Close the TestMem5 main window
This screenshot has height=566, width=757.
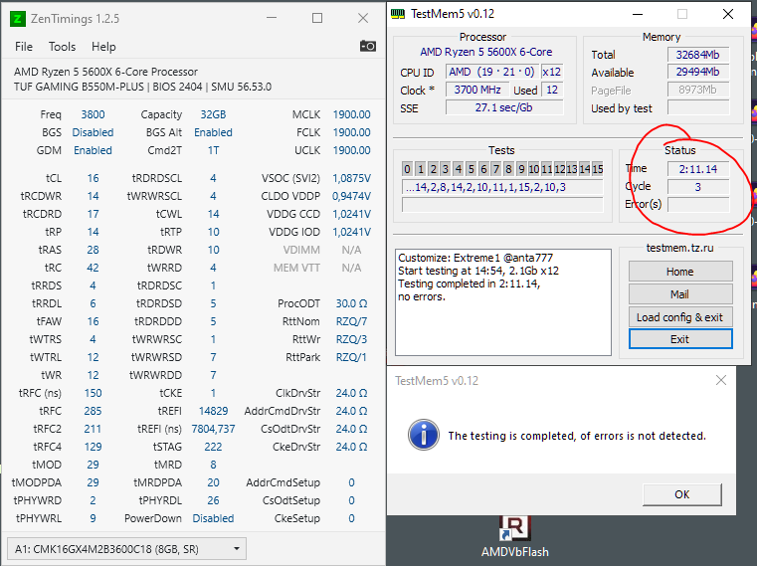[x=728, y=15]
